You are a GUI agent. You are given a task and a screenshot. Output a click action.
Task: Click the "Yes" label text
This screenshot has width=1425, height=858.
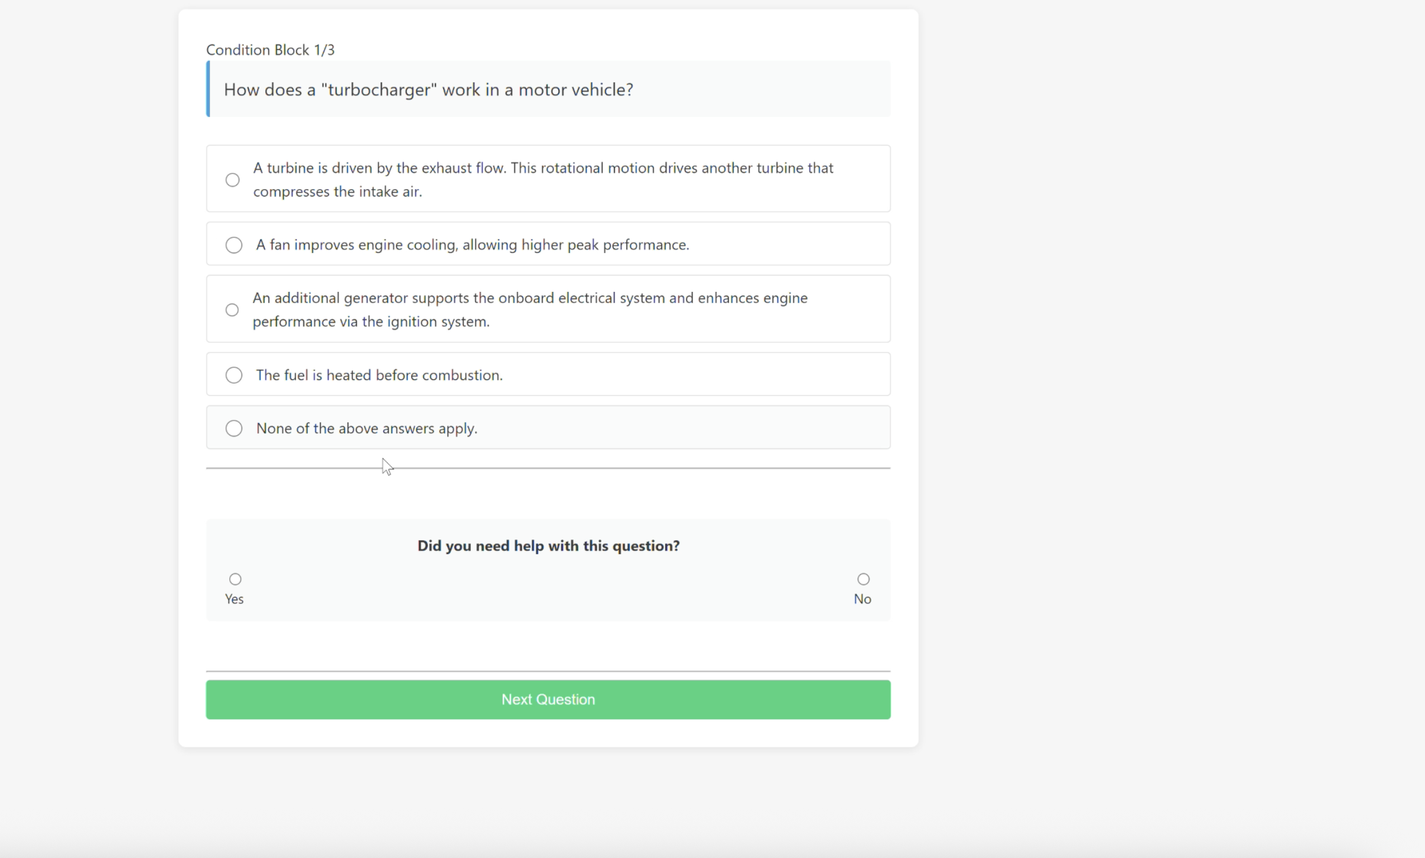tap(235, 599)
